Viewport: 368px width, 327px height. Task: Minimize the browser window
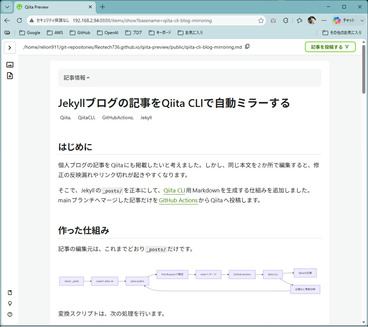pos(328,7)
